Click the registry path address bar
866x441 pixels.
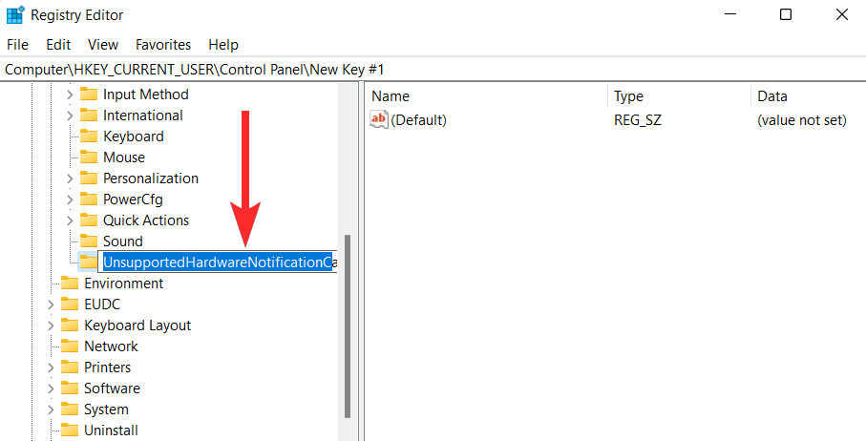430,70
